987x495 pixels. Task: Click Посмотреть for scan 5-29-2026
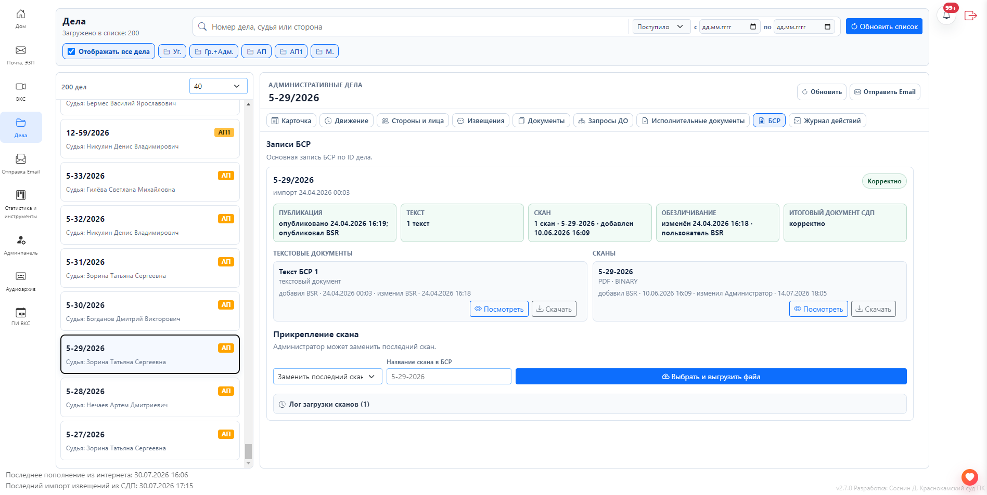pyautogui.click(x=818, y=309)
